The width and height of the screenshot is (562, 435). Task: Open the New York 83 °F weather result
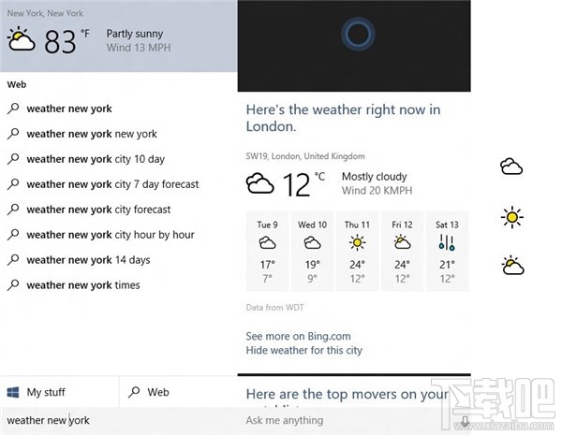click(118, 35)
